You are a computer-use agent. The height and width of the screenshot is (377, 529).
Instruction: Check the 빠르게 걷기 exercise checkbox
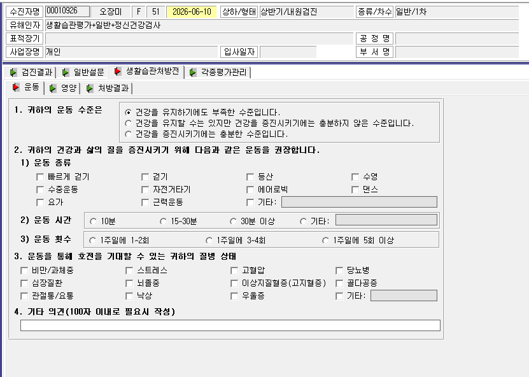pos(40,177)
